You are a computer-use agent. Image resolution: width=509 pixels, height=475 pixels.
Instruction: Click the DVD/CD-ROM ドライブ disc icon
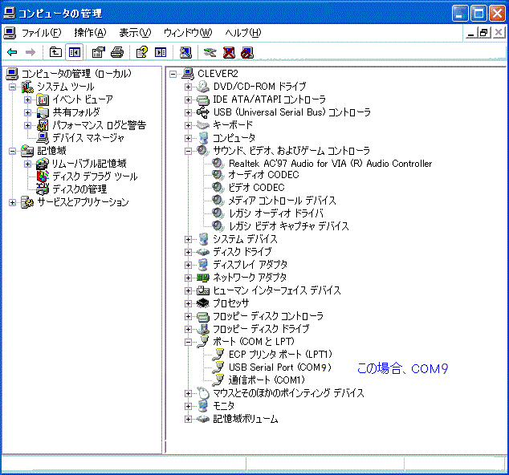click(x=203, y=87)
